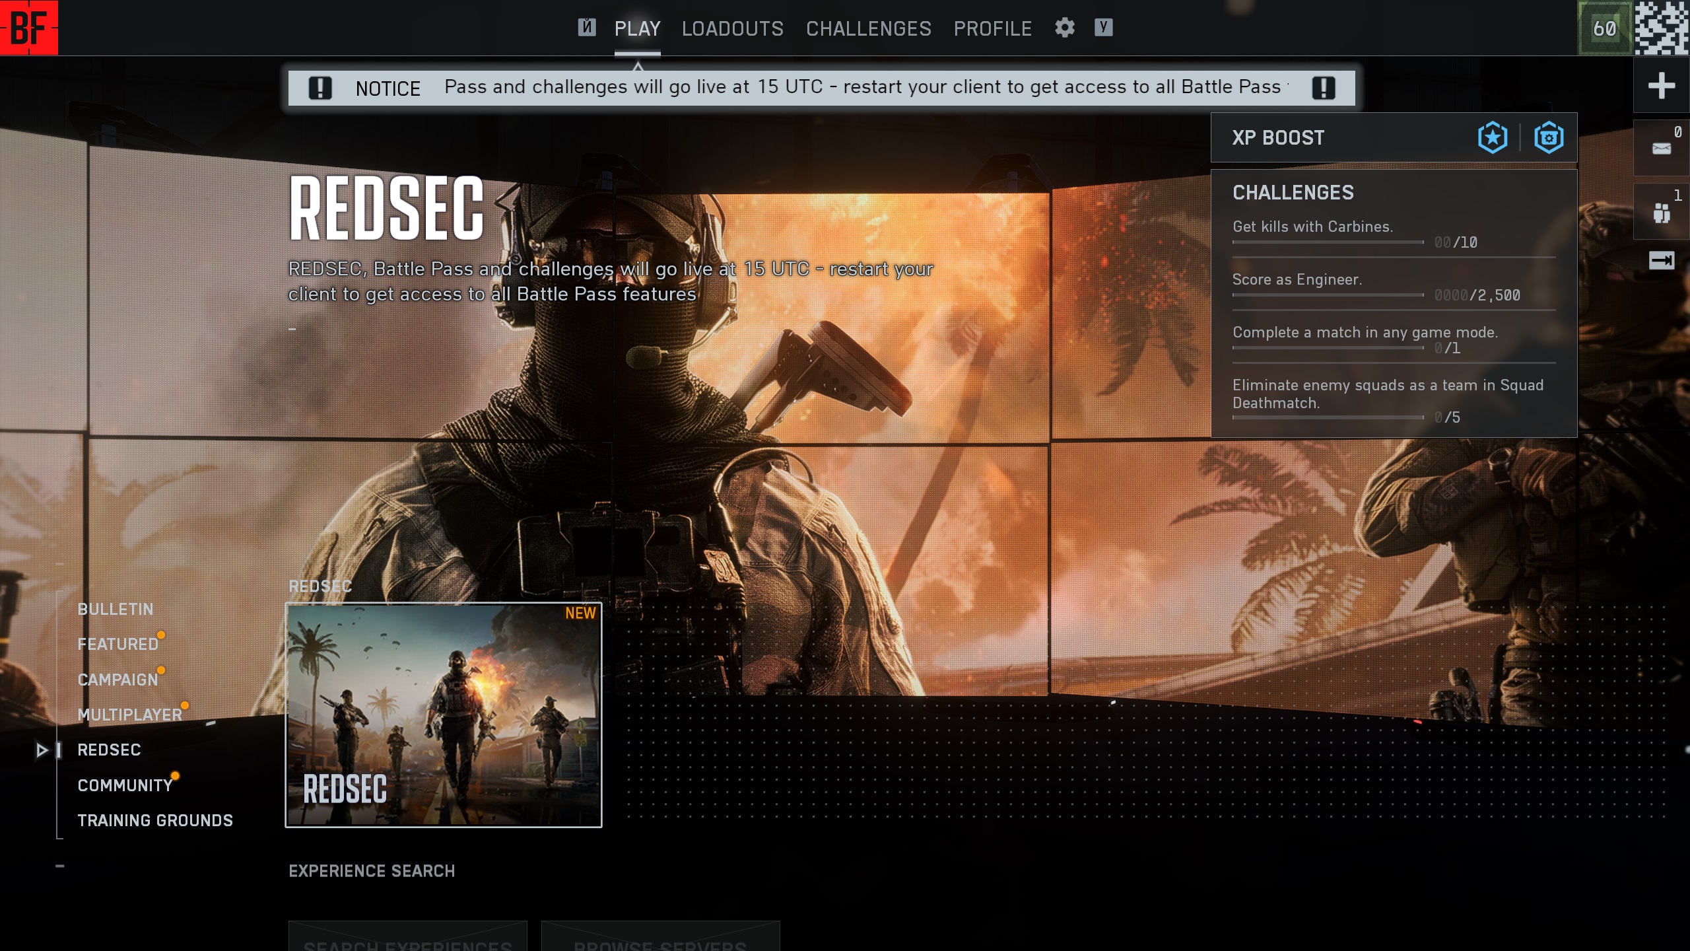Click the Search Experiences button
This screenshot has width=1690, height=951.
(x=407, y=938)
